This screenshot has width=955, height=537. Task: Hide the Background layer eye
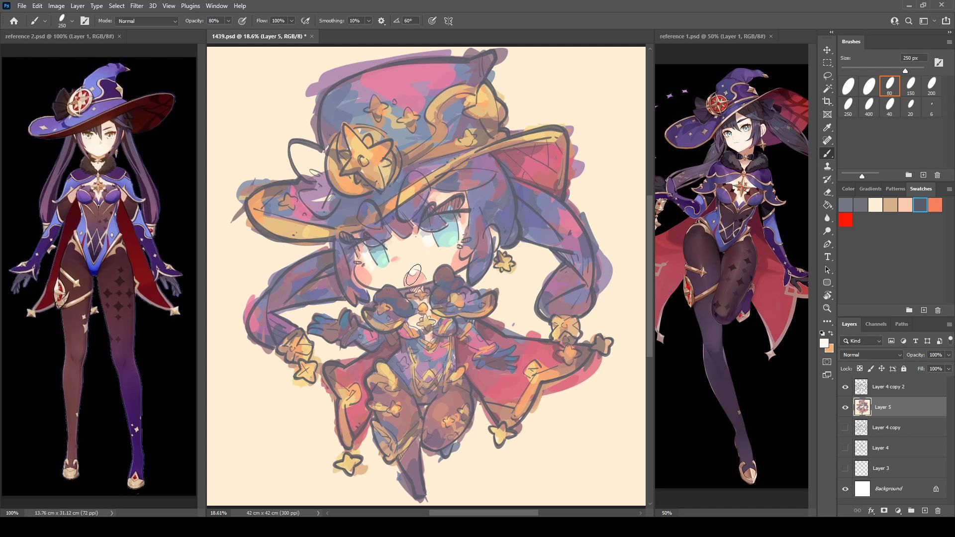pyautogui.click(x=845, y=489)
